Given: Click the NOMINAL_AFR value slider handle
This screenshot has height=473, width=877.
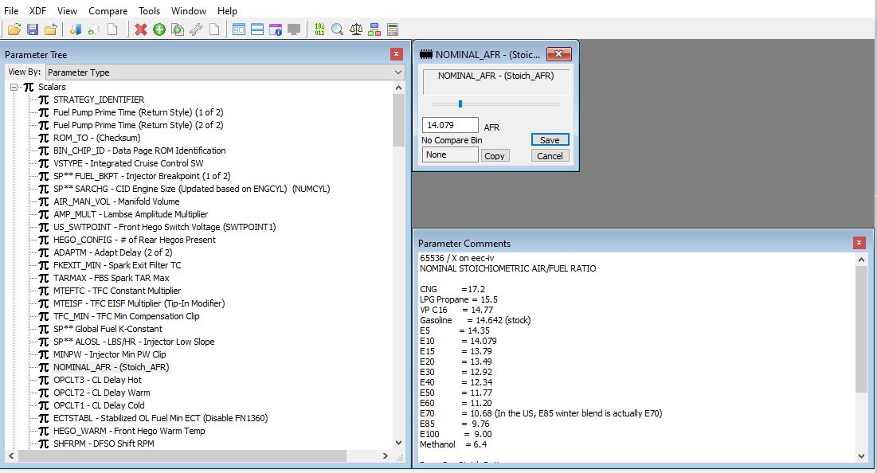Looking at the screenshot, I should pyautogui.click(x=460, y=104).
